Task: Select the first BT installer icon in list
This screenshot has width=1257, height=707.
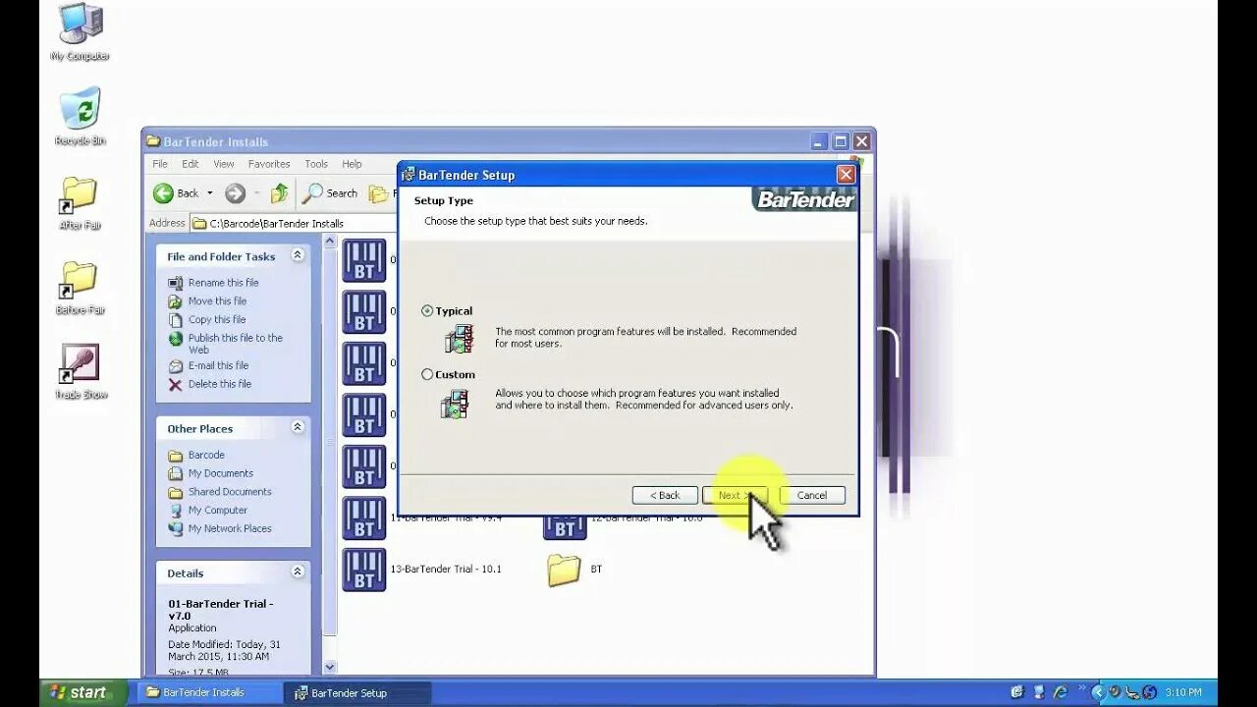Action: click(363, 260)
